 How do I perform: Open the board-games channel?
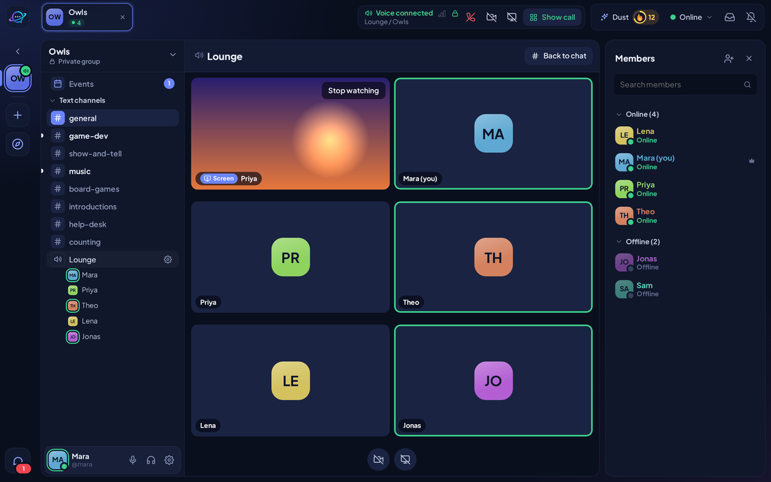tap(112, 189)
